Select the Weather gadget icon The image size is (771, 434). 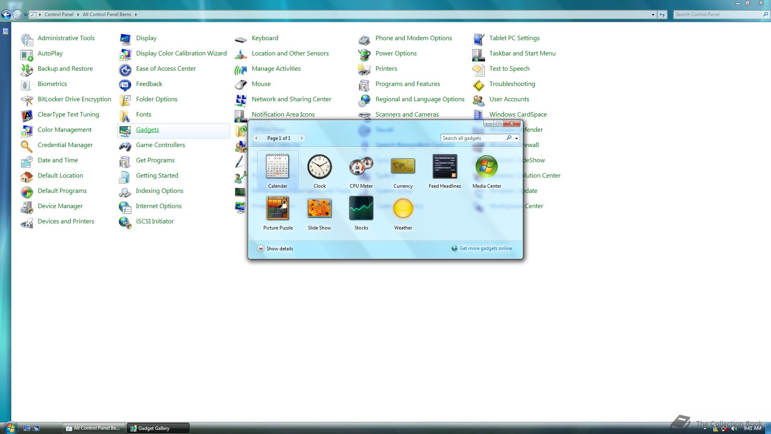[403, 208]
